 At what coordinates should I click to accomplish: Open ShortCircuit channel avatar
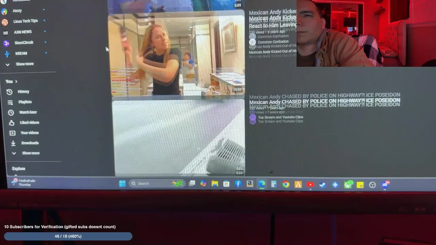6,43
